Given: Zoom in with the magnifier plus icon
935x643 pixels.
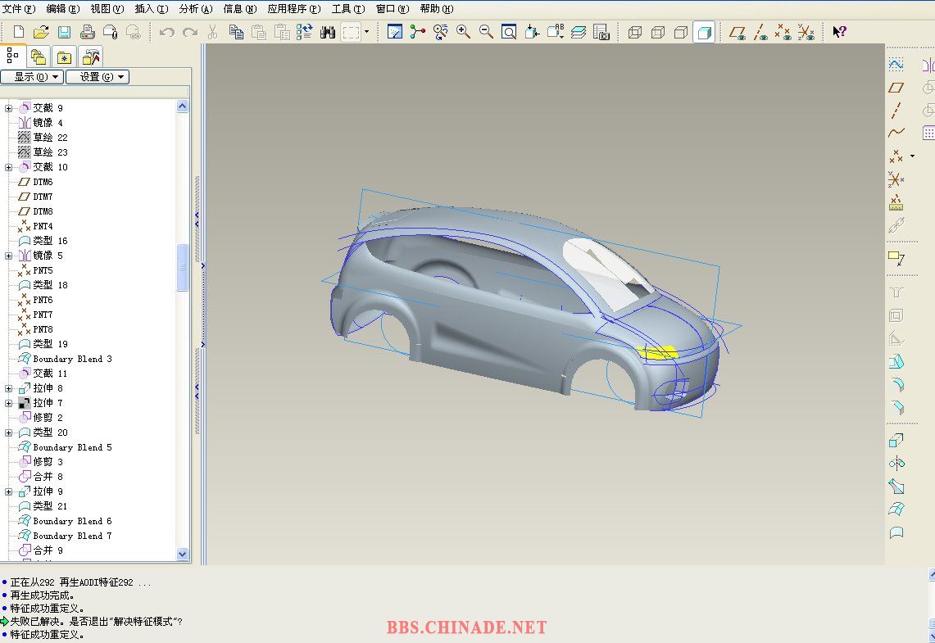Looking at the screenshot, I should click(x=463, y=32).
